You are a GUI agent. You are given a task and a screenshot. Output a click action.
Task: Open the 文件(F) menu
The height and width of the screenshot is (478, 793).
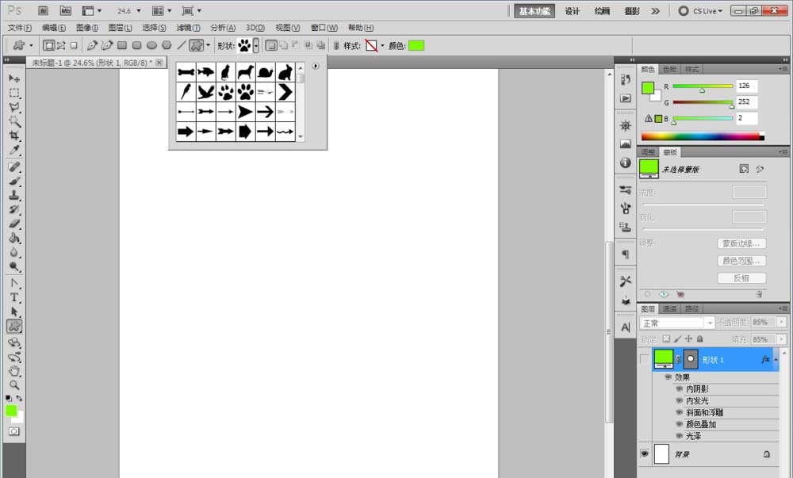point(20,28)
